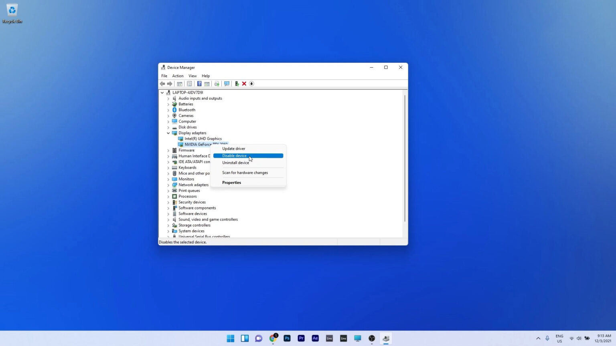Screen dimensions: 616x346
Task: Click the disable device down-arrow toolbar icon
Action: coord(251,84)
